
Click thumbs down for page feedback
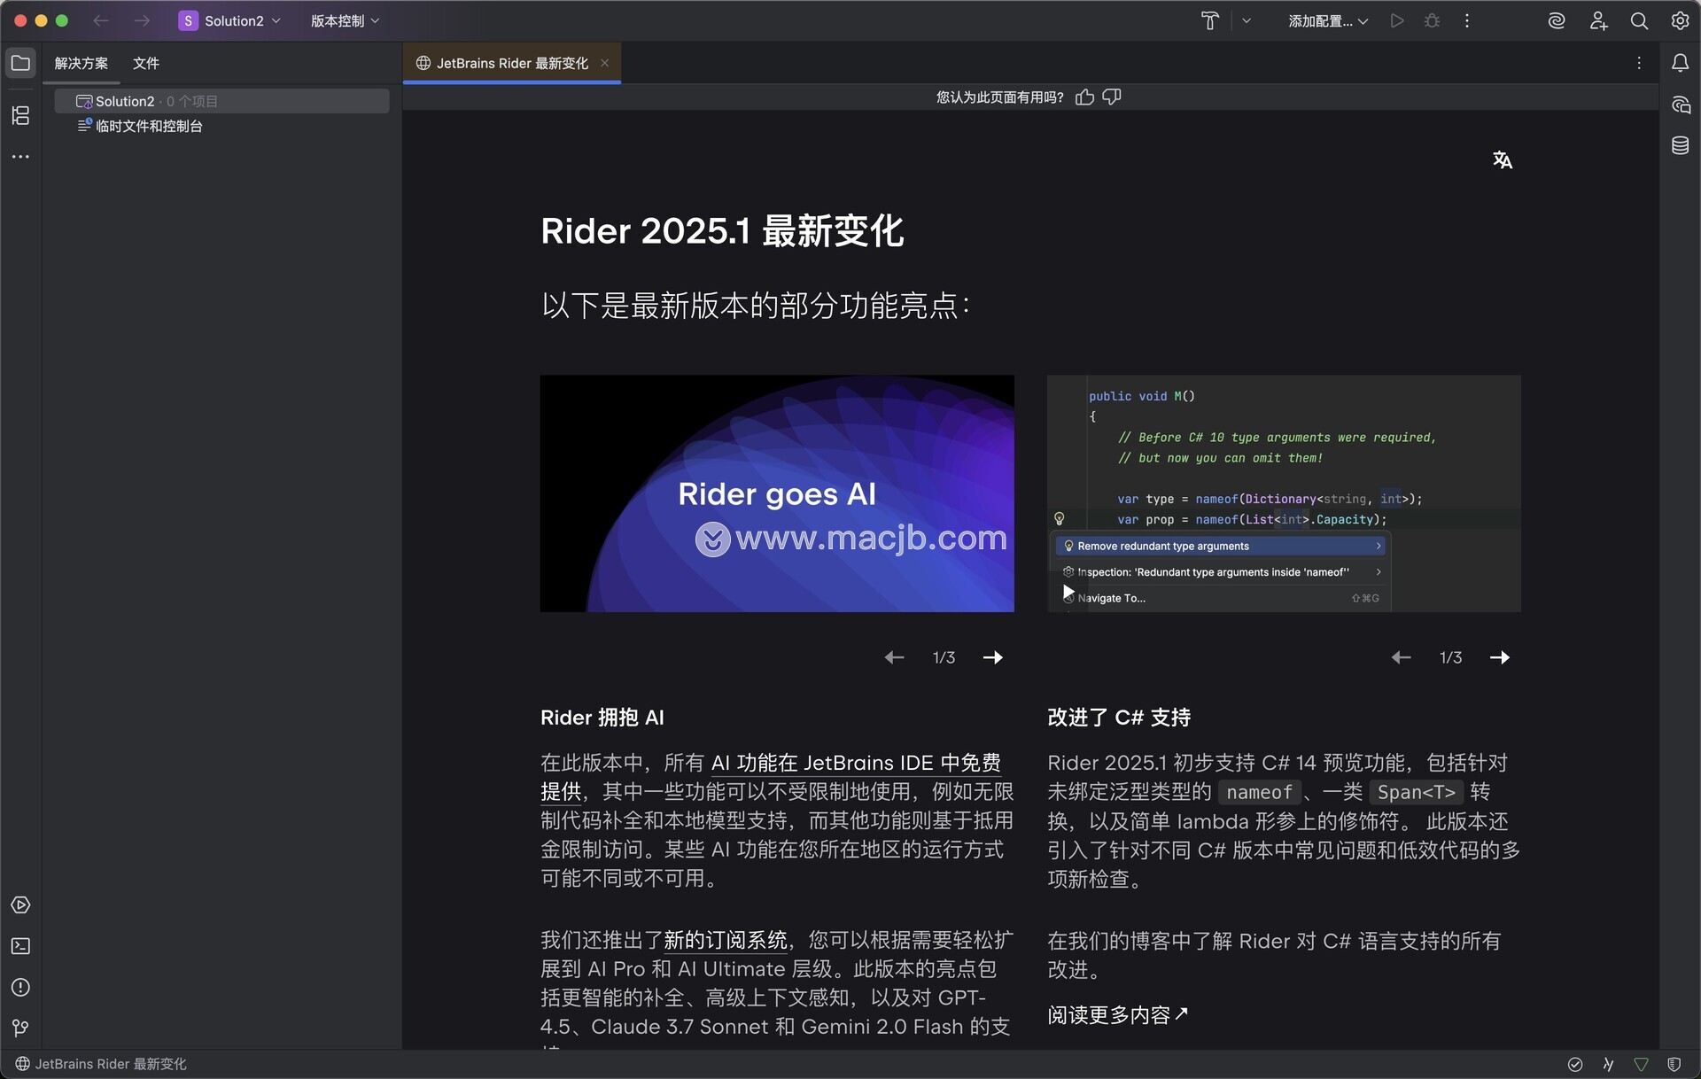pos(1112,97)
